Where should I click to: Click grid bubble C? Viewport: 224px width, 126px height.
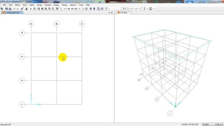(x=82, y=24)
